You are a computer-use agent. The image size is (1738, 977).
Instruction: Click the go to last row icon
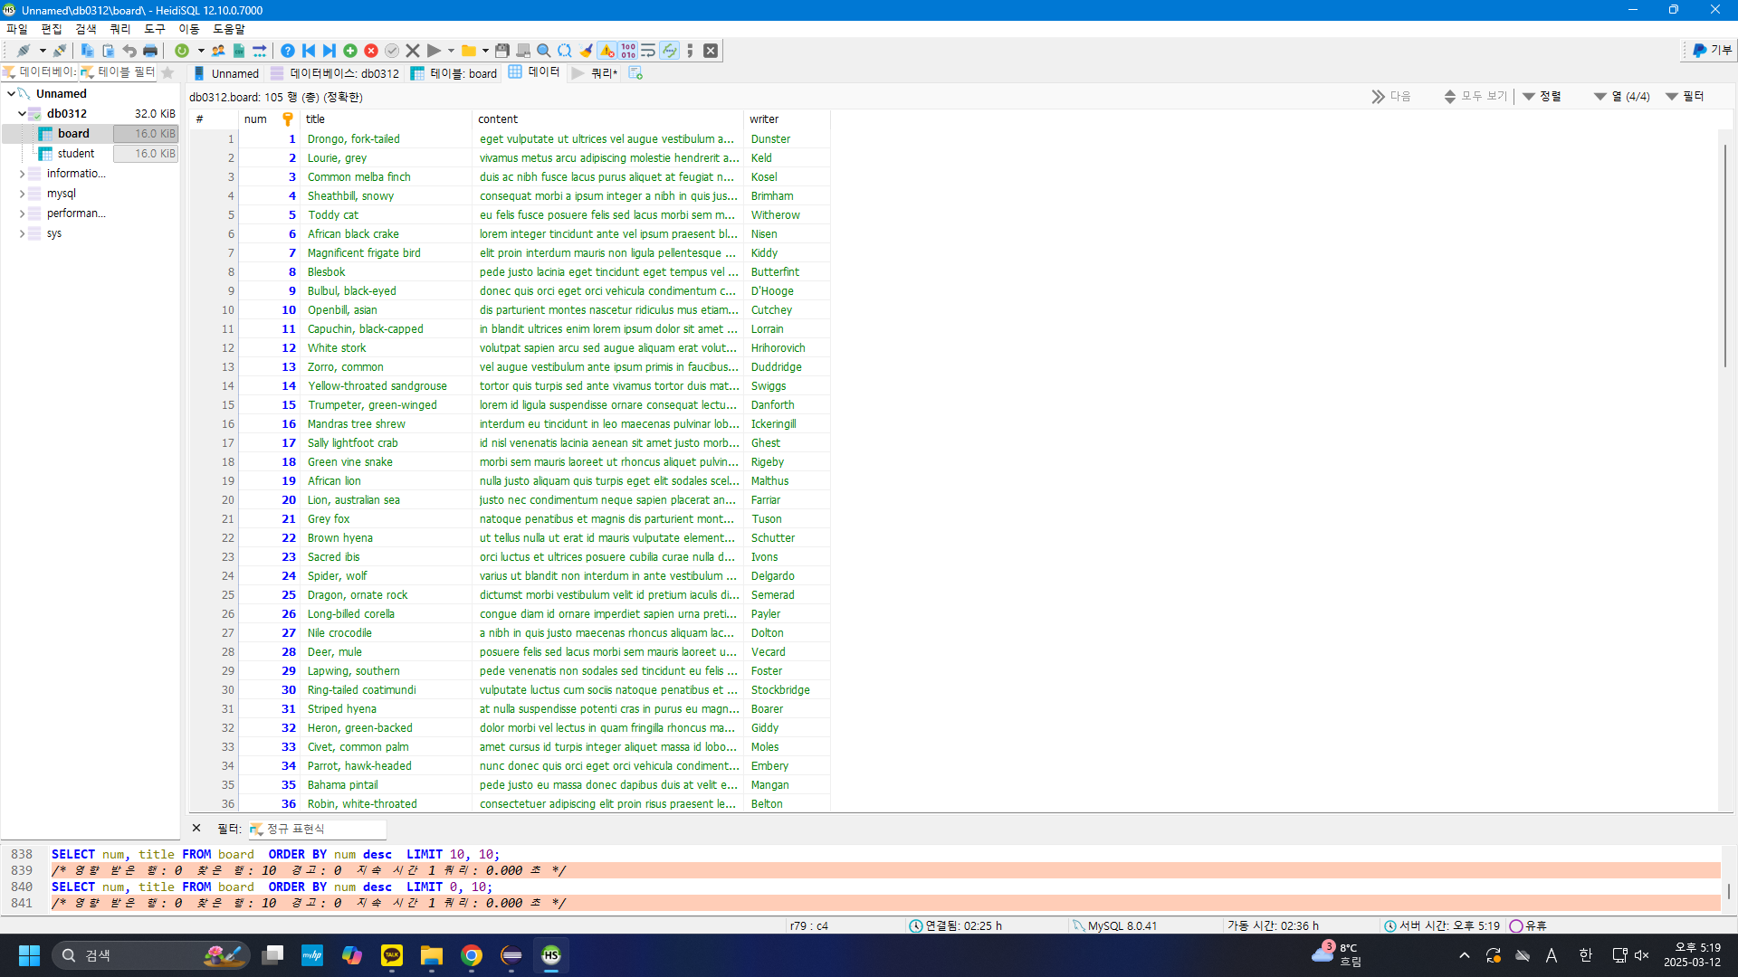(x=329, y=51)
